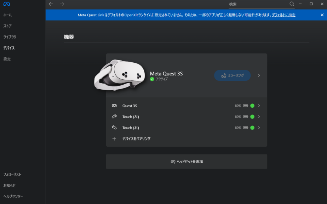Click the Quest 3S row label
327x204 pixels.
130,106
